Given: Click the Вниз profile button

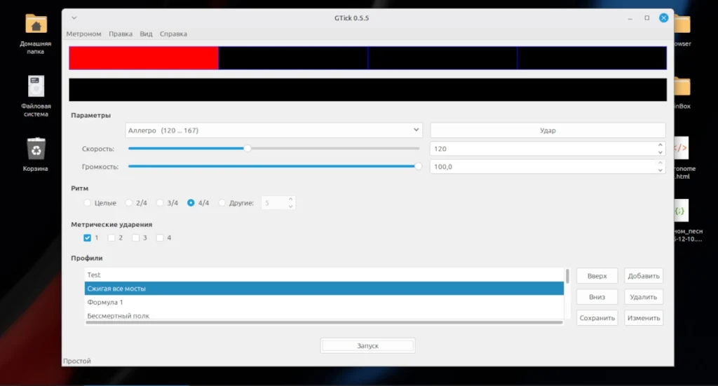Looking at the screenshot, I should pos(597,297).
